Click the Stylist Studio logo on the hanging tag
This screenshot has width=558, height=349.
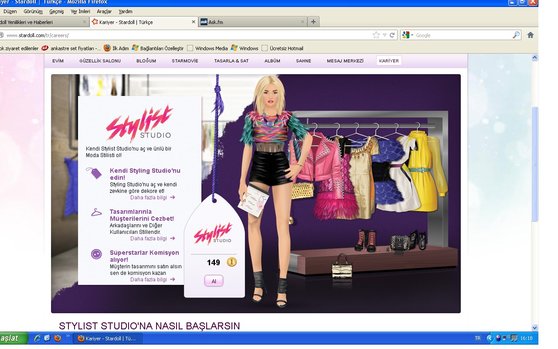213,233
